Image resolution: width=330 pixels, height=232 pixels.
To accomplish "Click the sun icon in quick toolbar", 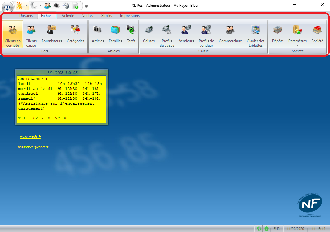I will click(x=20, y=5).
